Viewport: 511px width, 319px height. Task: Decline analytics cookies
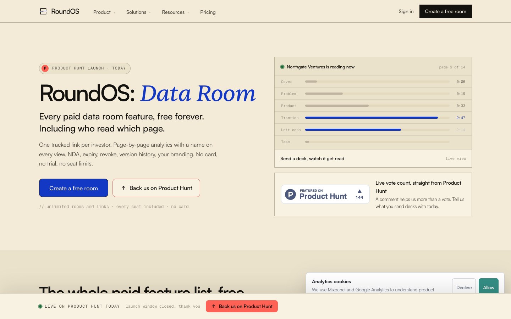(x=464, y=286)
